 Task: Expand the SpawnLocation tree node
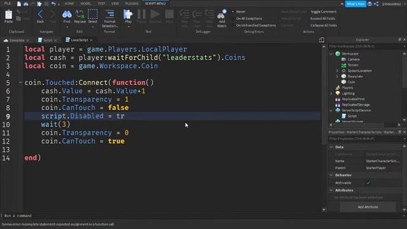[x=337, y=71]
